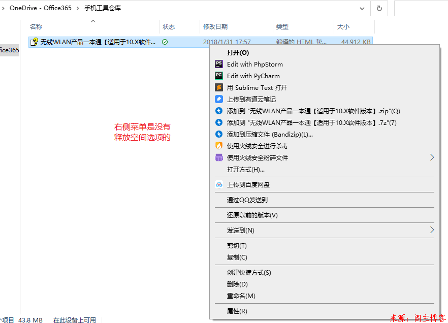The height and width of the screenshot is (323, 448).
Task: Click OneDrive - Office365 in the breadcrumb
Action: 41,8
